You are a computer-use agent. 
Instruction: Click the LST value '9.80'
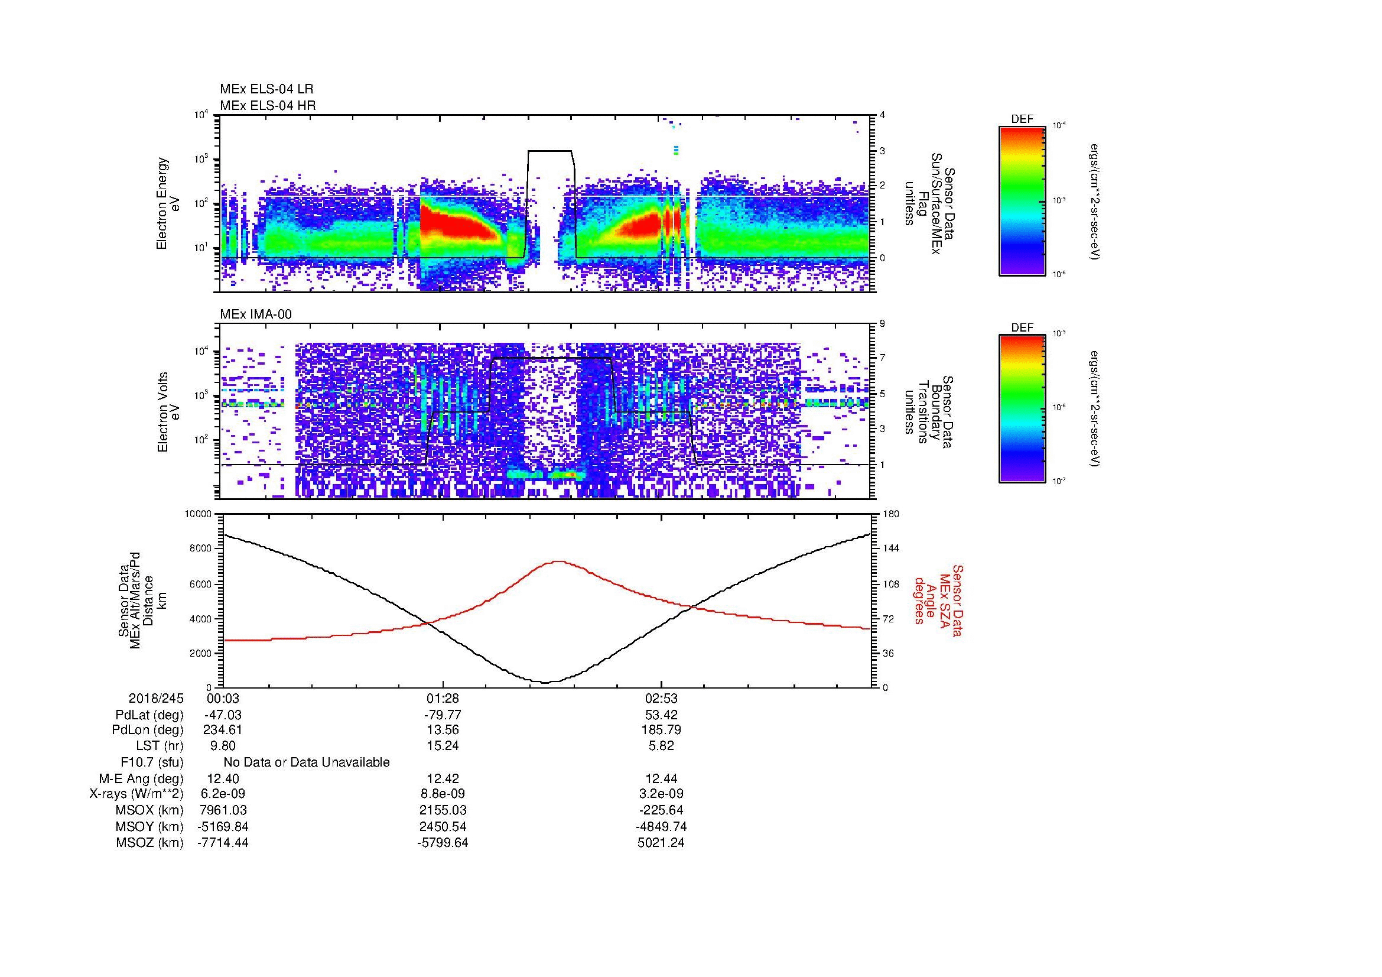(x=223, y=746)
